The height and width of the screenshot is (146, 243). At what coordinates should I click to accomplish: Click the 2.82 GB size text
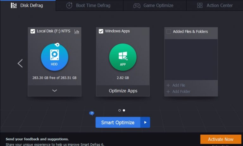[123, 78]
